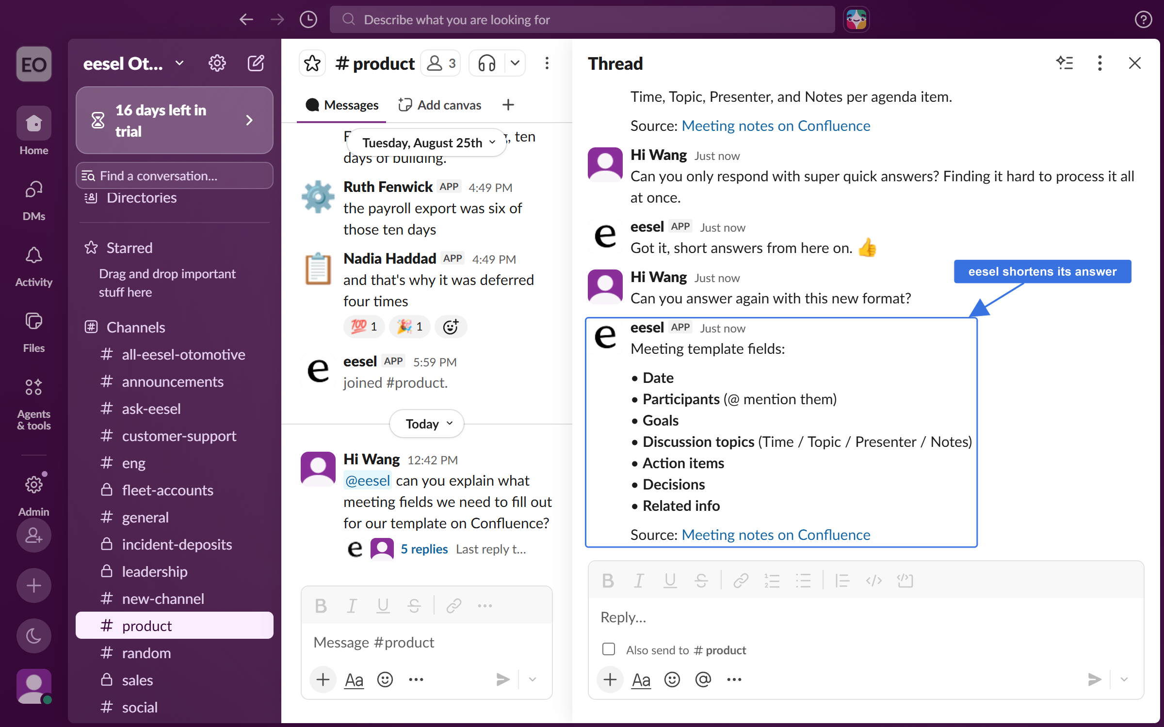View the 3 members of #product

point(440,63)
